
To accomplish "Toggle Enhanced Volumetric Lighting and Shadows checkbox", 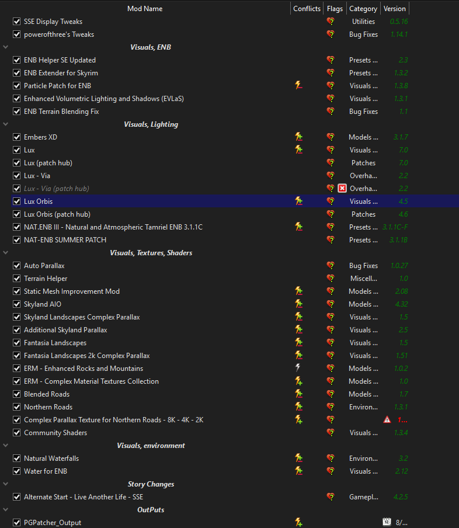I will pyautogui.click(x=16, y=99).
